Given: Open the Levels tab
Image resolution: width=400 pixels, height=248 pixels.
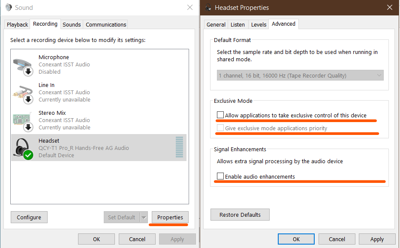Looking at the screenshot, I should (x=259, y=24).
